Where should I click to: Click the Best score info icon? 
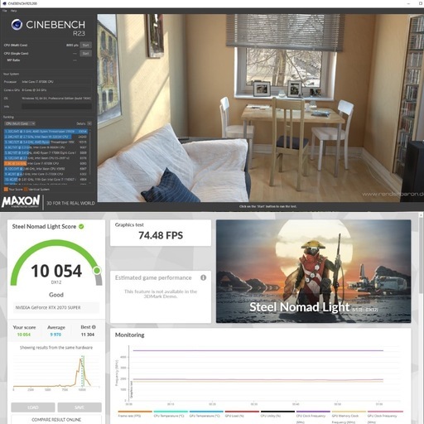[94, 327]
